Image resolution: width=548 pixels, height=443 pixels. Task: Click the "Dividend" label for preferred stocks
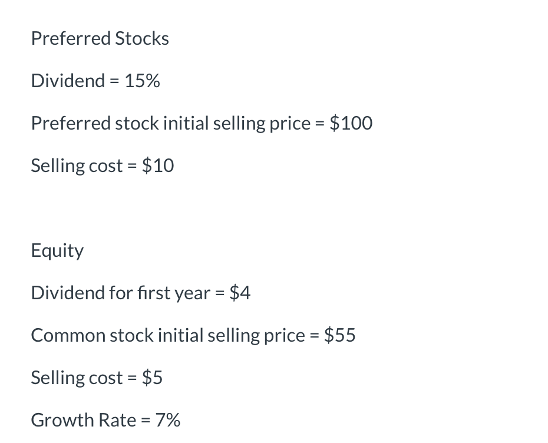point(68,81)
